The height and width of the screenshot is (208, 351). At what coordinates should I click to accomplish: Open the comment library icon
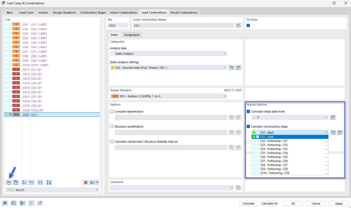pos(238,187)
